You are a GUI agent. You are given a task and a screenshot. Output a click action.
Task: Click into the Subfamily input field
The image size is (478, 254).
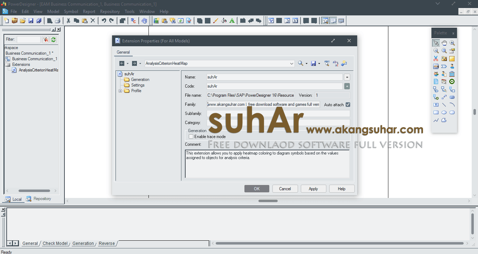coord(278,114)
